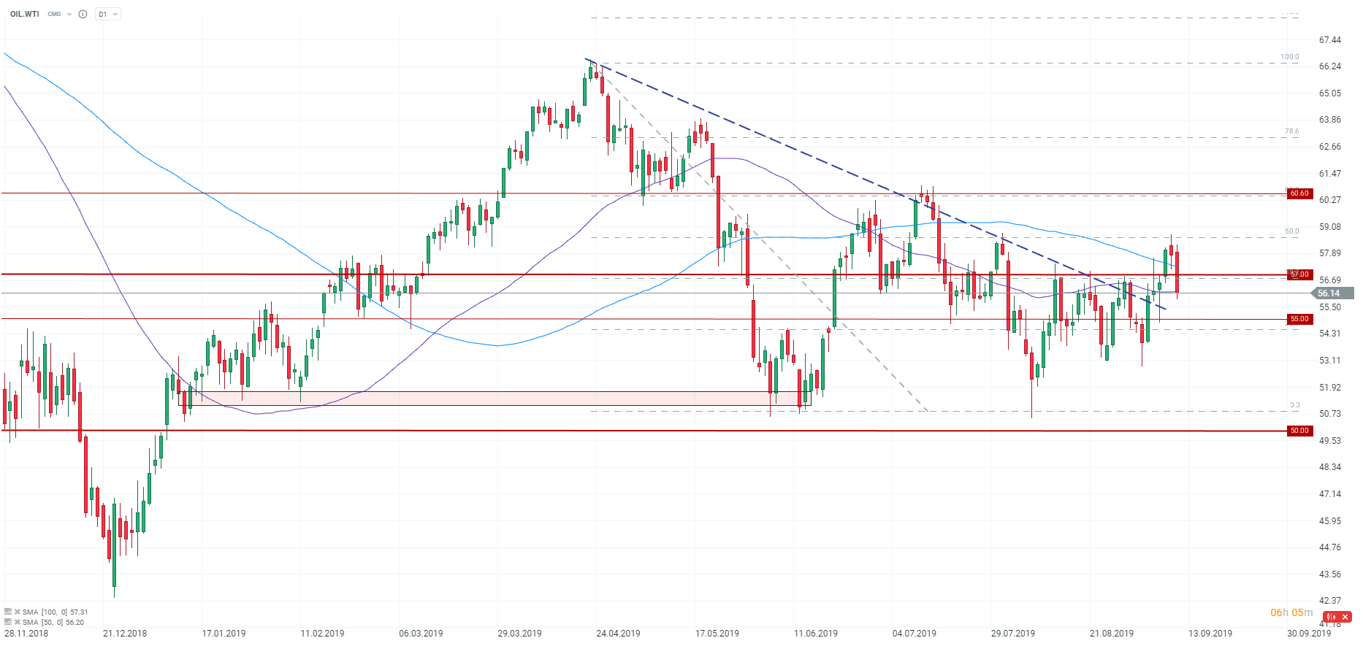This screenshot has width=1363, height=646.
Task: Click the OIL.WTI symbol name
Action: click(x=25, y=14)
